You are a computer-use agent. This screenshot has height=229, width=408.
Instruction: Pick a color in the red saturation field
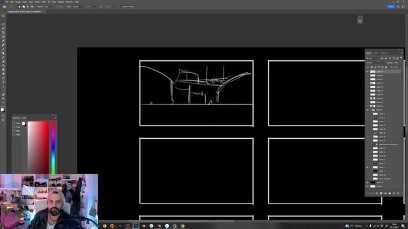[38, 147]
